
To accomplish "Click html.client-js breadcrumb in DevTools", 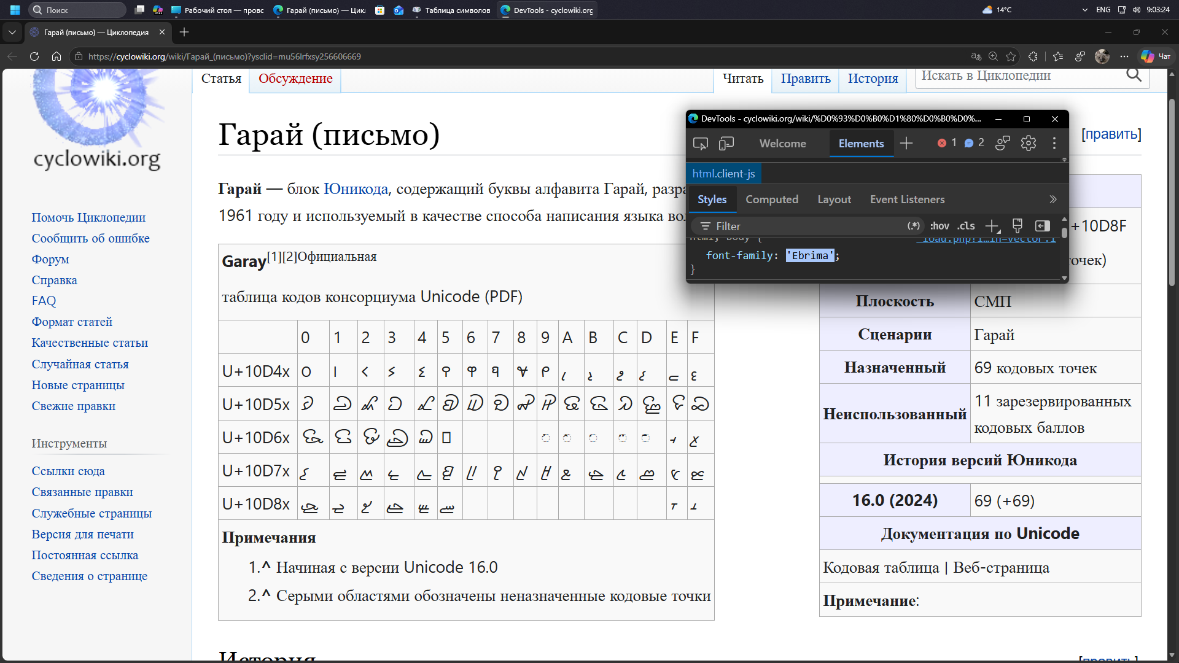I will coord(723,174).
